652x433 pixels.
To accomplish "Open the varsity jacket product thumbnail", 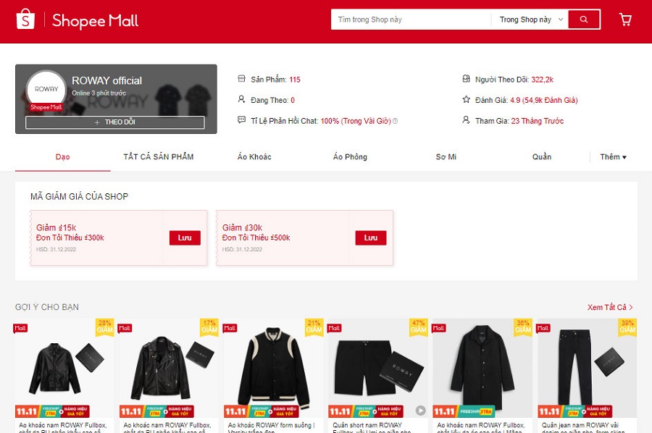I will pyautogui.click(x=274, y=368).
